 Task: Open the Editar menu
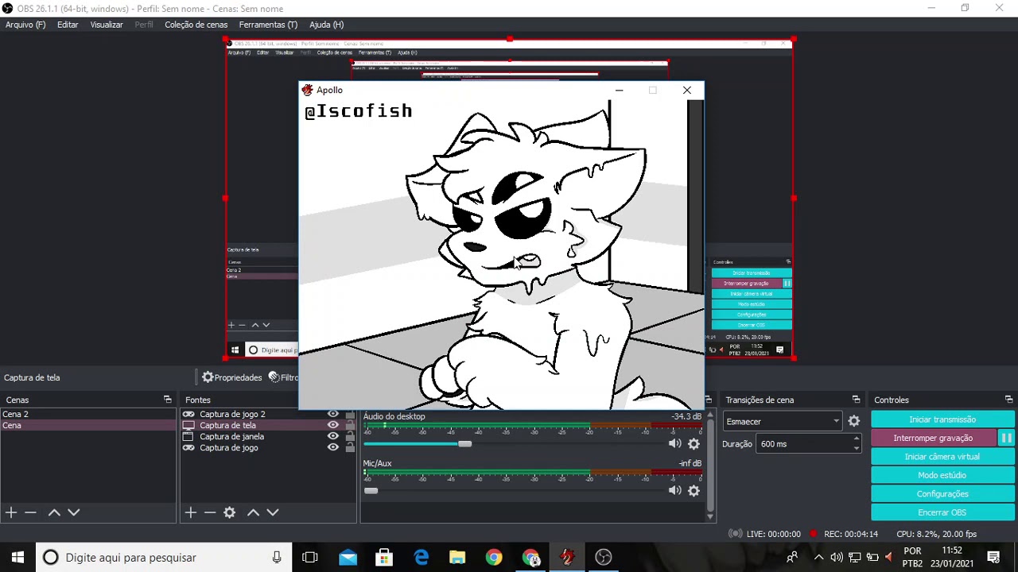[x=68, y=25]
